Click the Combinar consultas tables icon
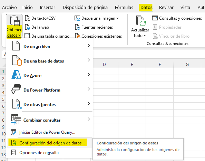Screen dimensions: 205x161 (x=16, y=119)
